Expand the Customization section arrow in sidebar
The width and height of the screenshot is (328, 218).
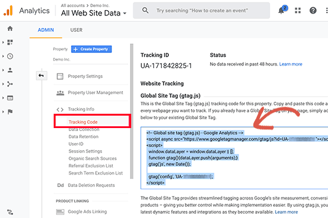pyautogui.click(x=3, y=42)
